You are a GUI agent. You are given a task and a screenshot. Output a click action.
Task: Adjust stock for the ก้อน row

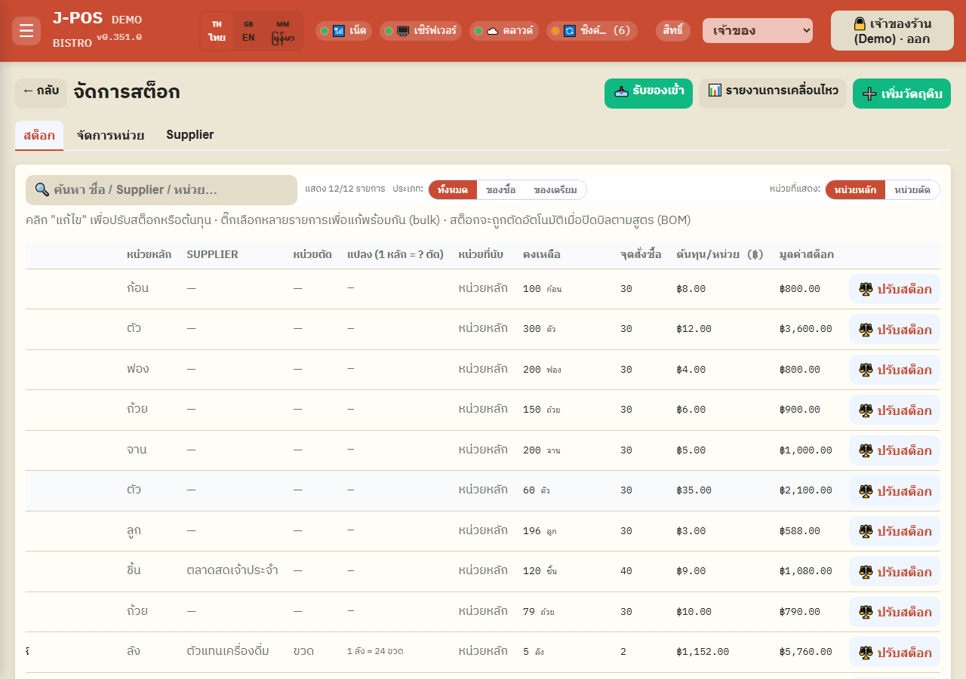click(x=894, y=289)
